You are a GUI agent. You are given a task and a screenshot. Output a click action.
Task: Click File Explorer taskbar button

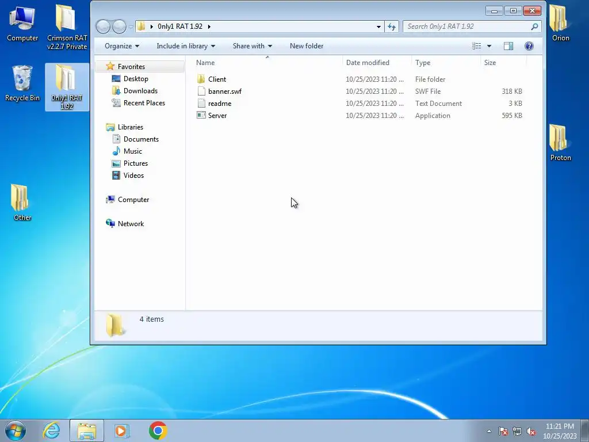pyautogui.click(x=87, y=430)
